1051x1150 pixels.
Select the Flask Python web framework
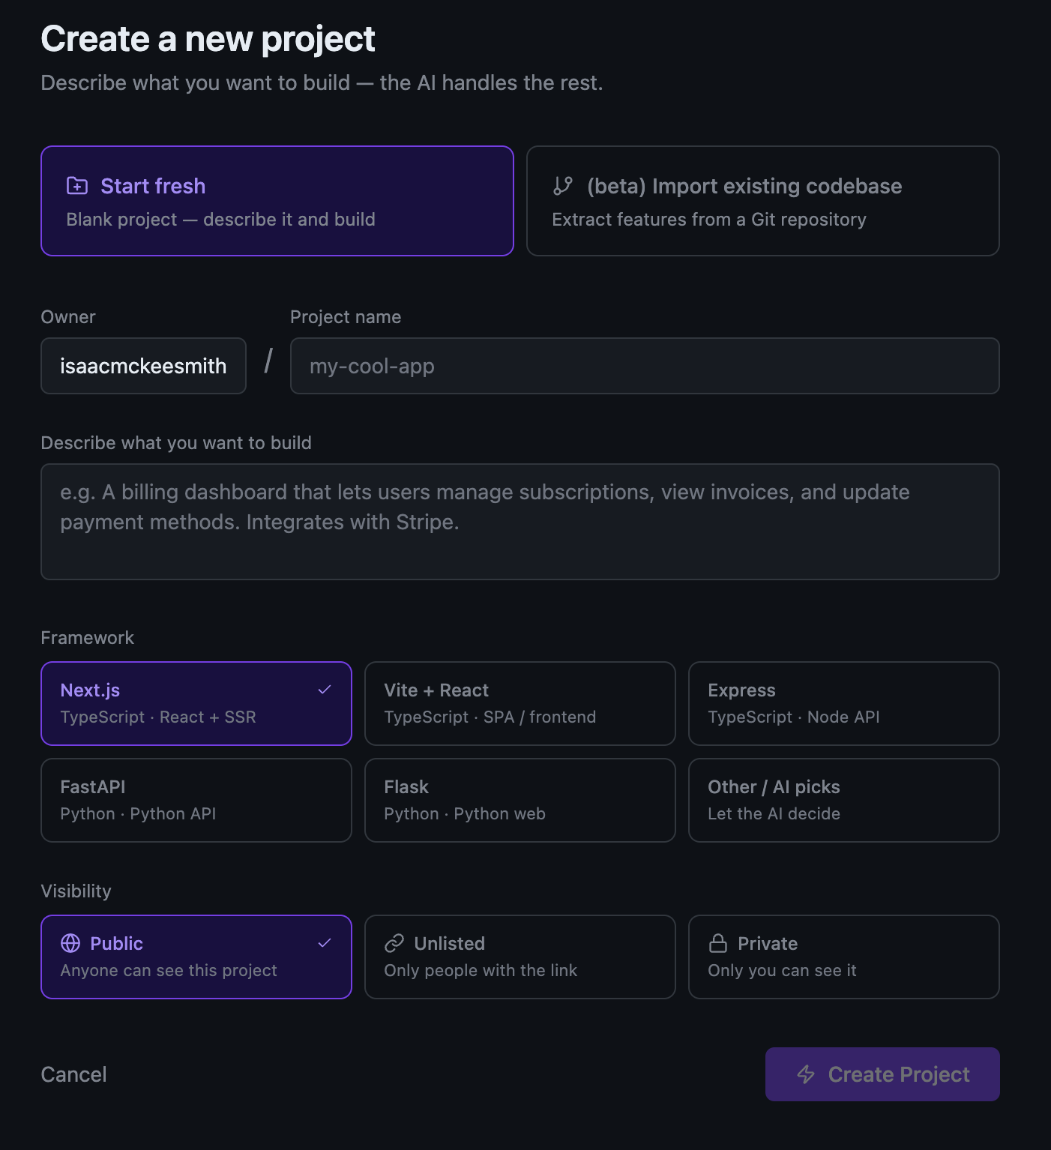(520, 800)
